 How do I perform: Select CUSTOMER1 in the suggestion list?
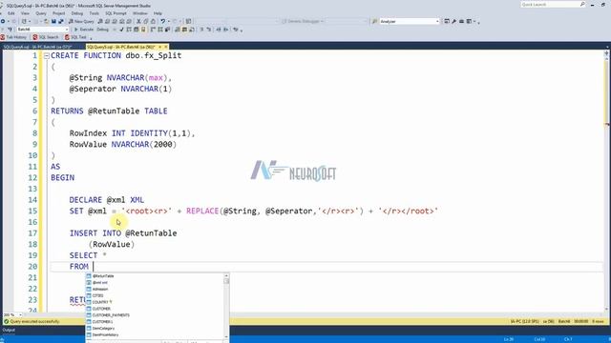click(155, 322)
